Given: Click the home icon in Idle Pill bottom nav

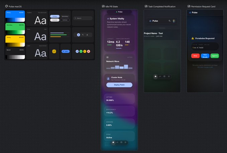Looking at the screenshot, I should pos(113,142).
